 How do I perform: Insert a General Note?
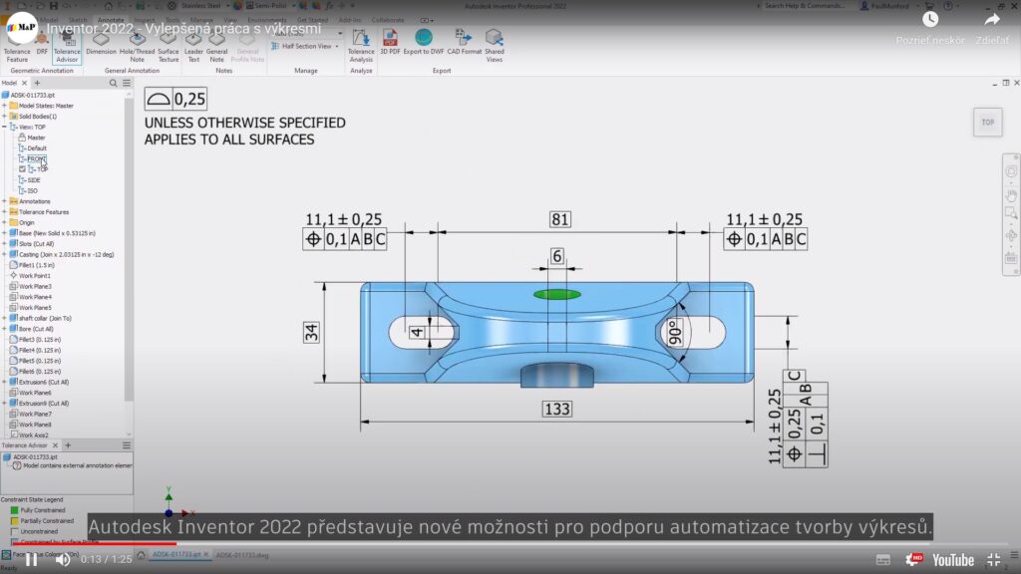[216, 47]
